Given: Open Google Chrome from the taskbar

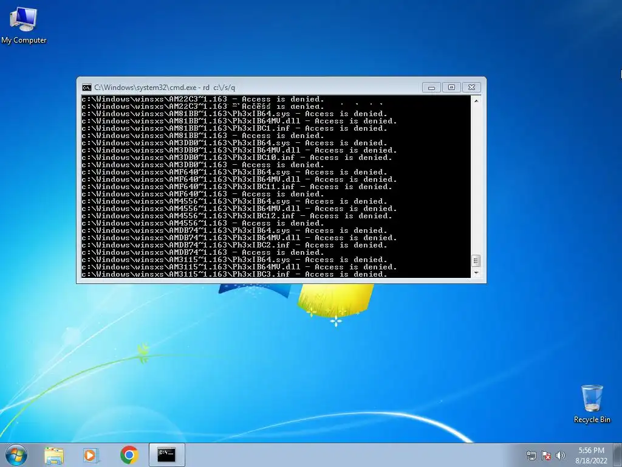Looking at the screenshot, I should pyautogui.click(x=129, y=455).
